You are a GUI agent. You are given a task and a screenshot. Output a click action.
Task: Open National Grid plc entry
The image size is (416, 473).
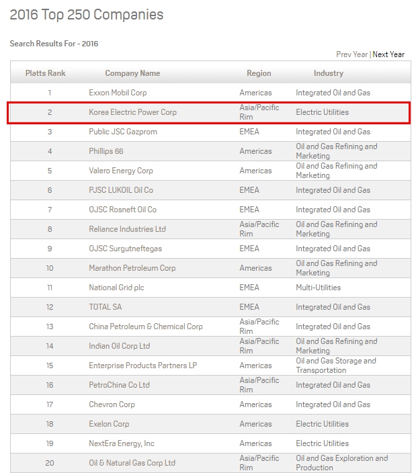click(114, 288)
